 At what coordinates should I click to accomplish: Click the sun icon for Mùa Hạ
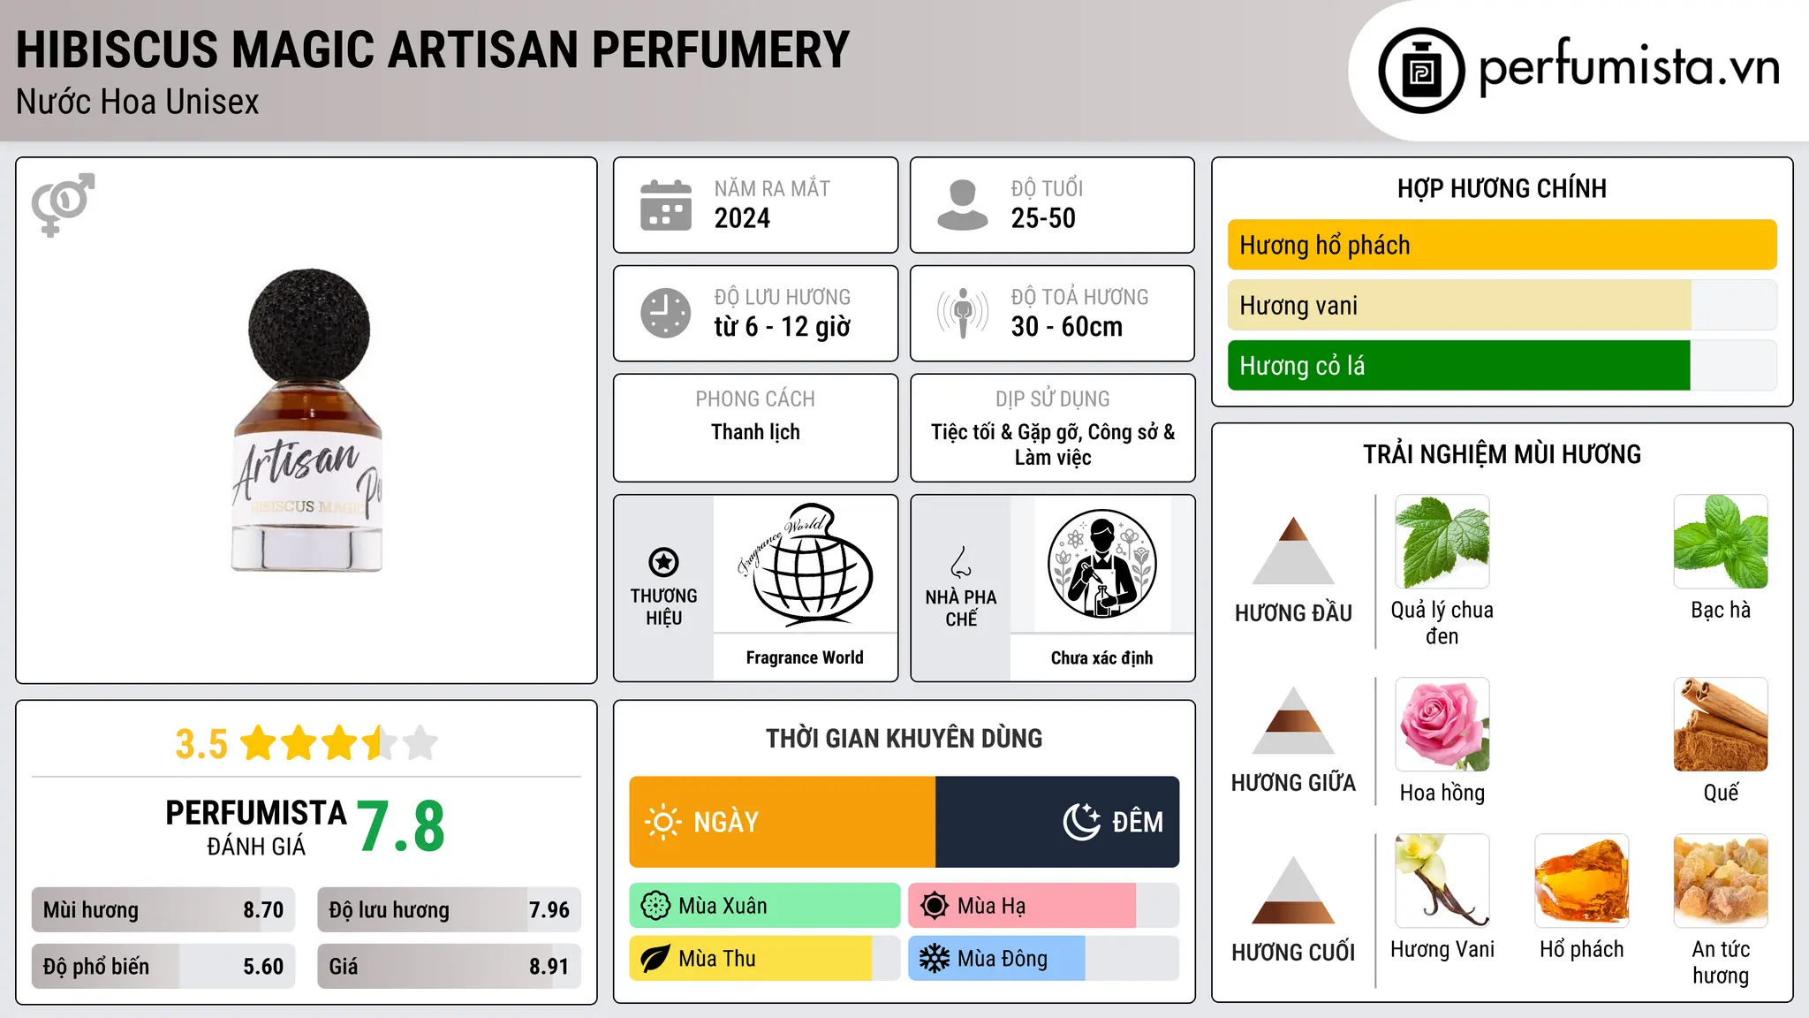point(935,906)
